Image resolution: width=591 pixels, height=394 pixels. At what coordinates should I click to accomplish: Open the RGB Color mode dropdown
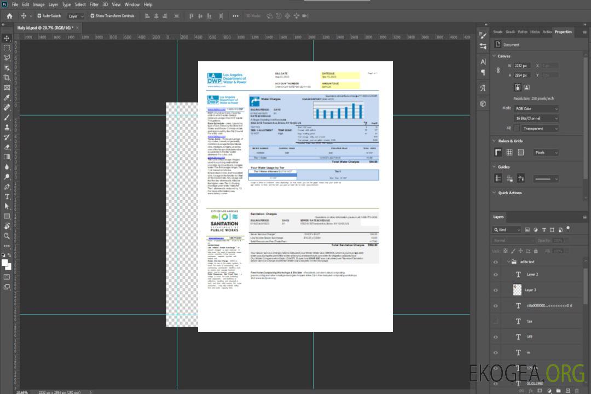[536, 108]
